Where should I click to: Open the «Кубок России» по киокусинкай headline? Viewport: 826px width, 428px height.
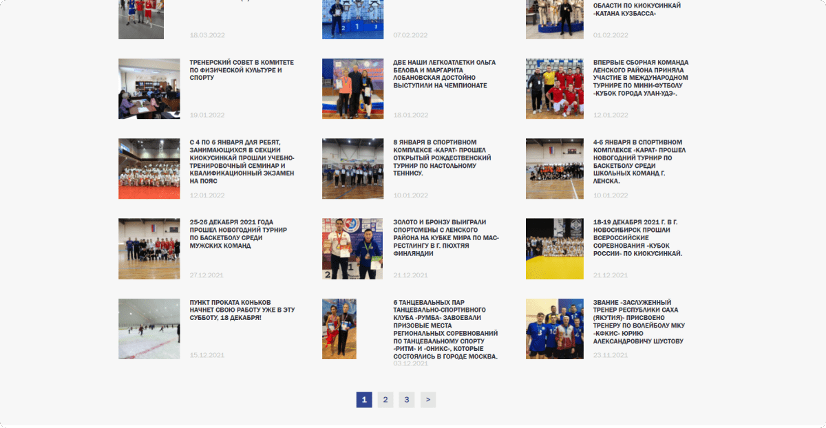(x=638, y=237)
